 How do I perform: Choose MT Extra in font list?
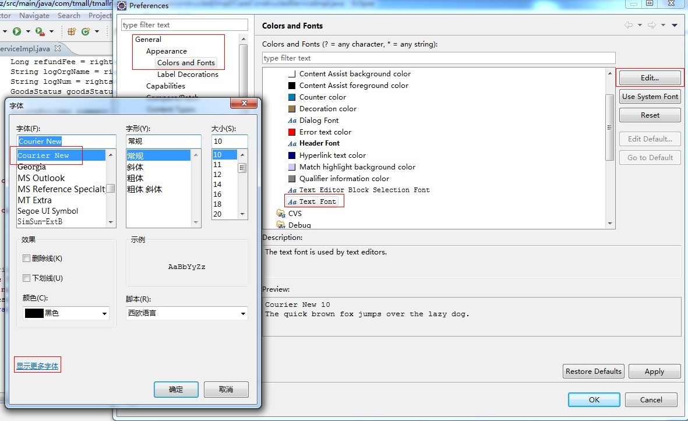[x=35, y=200]
